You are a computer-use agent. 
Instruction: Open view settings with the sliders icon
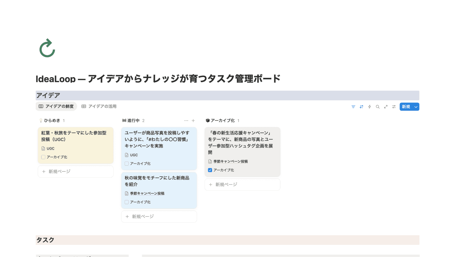pos(393,107)
